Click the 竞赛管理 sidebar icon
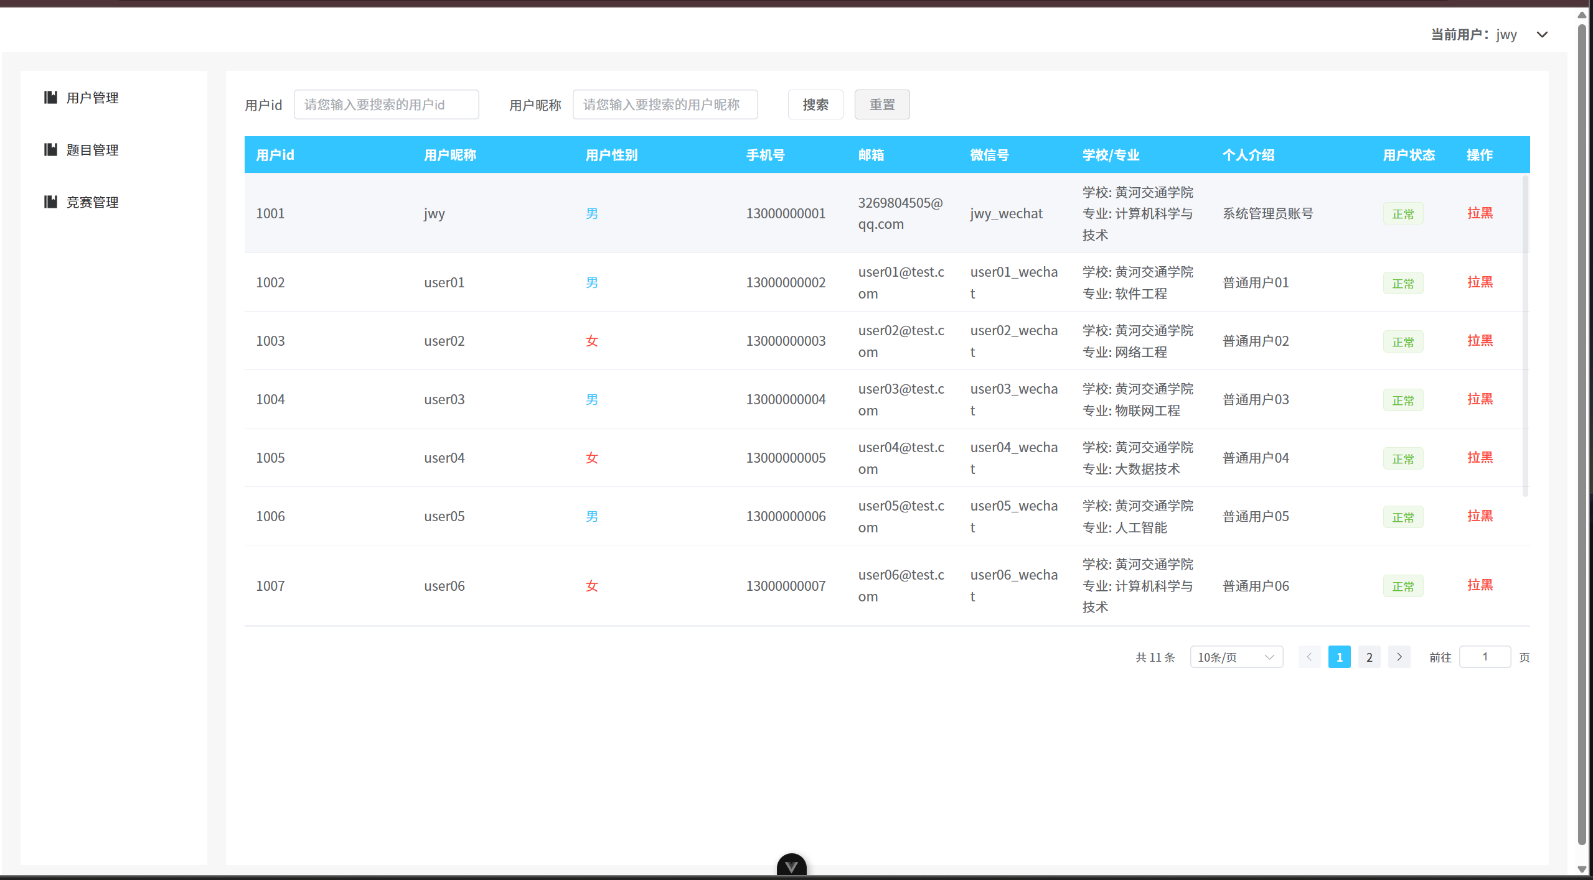 tap(50, 201)
